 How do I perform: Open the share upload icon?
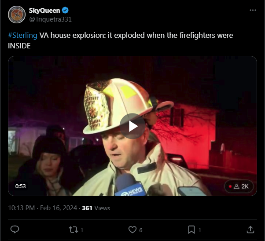[x=250, y=230]
